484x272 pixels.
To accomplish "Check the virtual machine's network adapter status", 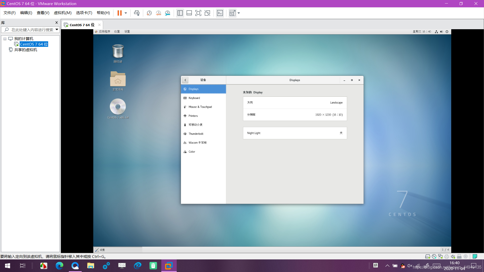I will (x=440, y=256).
